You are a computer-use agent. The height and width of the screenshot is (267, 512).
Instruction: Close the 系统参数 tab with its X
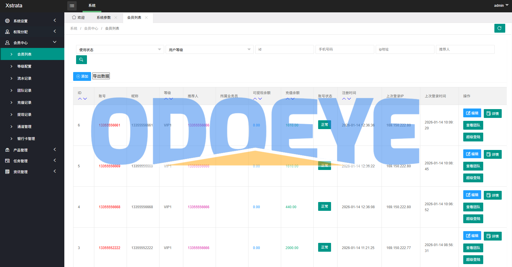[x=116, y=18]
